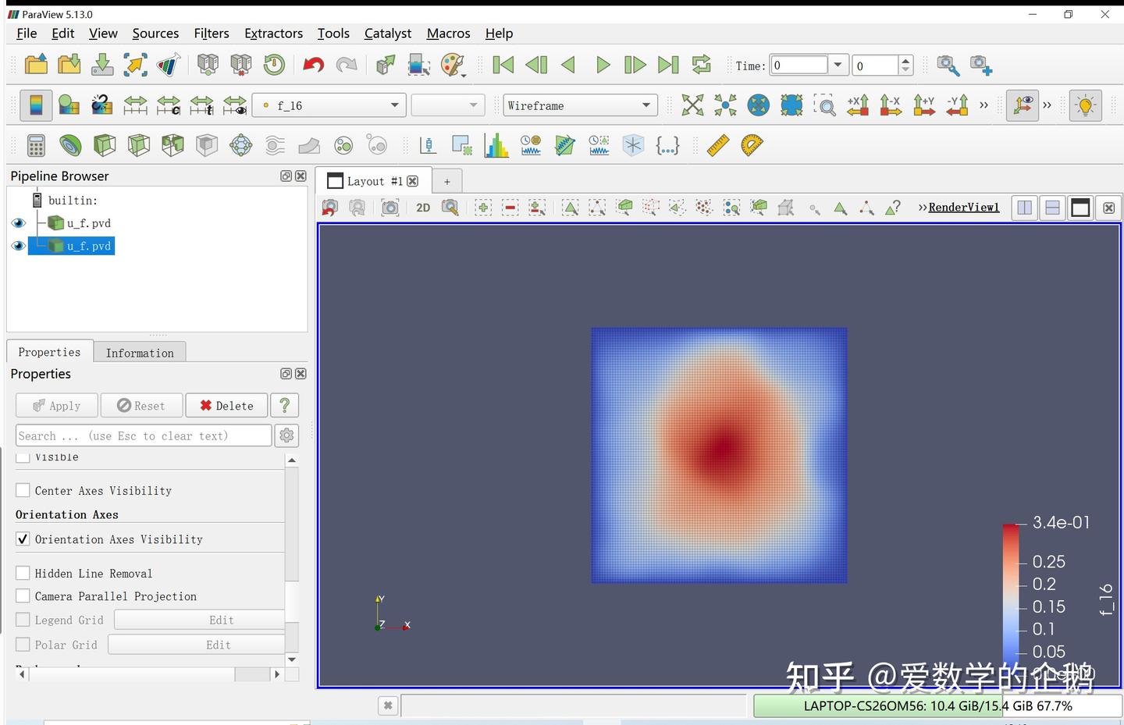The image size is (1124, 725).
Task: Toggle the light kit bulb icon
Action: coord(1085,105)
